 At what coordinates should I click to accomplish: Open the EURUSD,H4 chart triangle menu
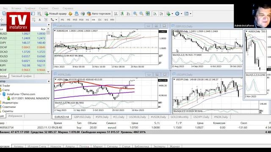[x=55, y=31]
